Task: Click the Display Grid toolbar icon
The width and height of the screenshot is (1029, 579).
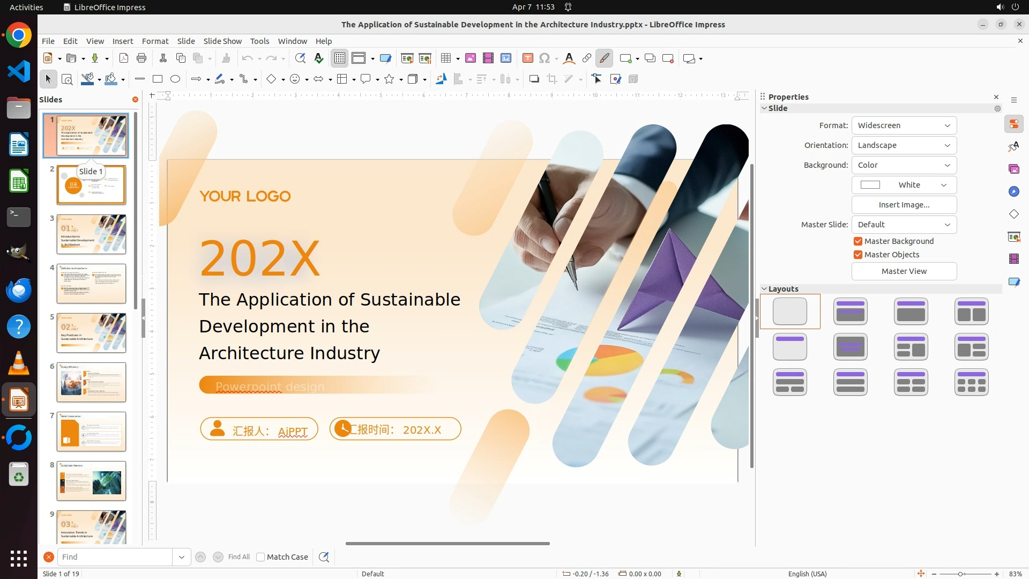Action: coord(340,58)
